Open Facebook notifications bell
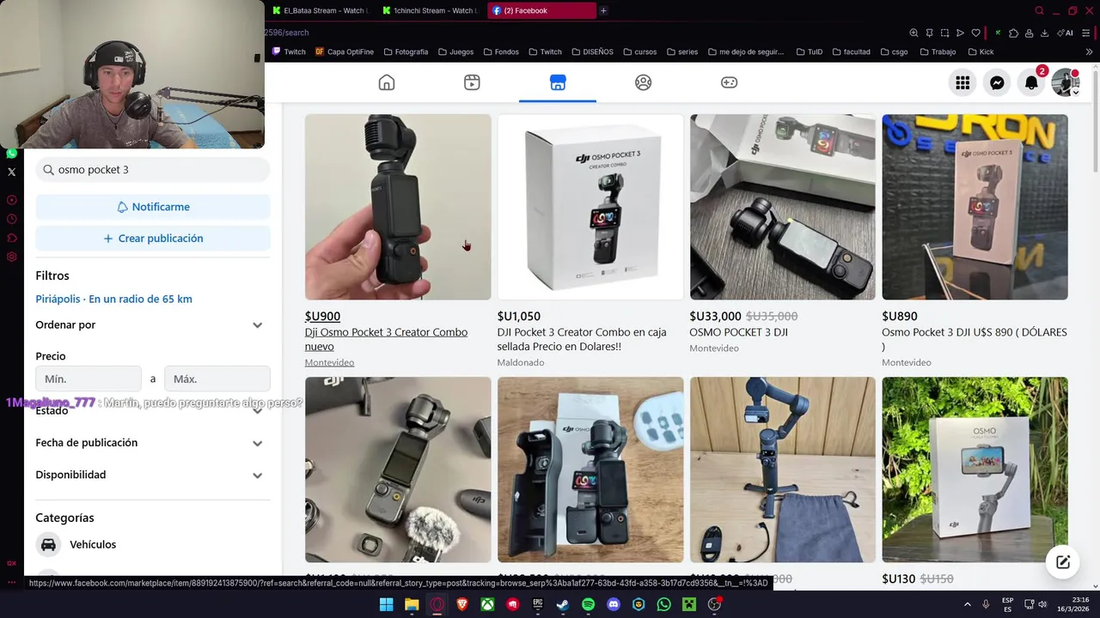This screenshot has width=1100, height=618. point(1031,82)
